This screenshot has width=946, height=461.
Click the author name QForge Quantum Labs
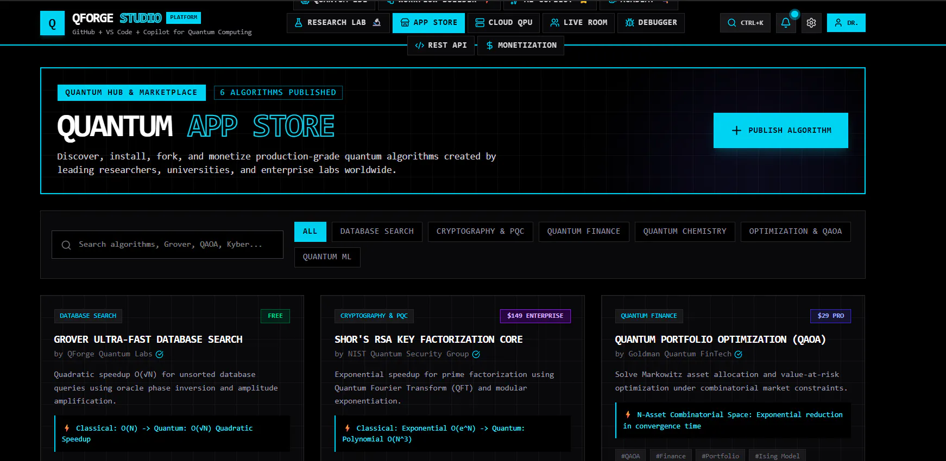[x=110, y=354]
